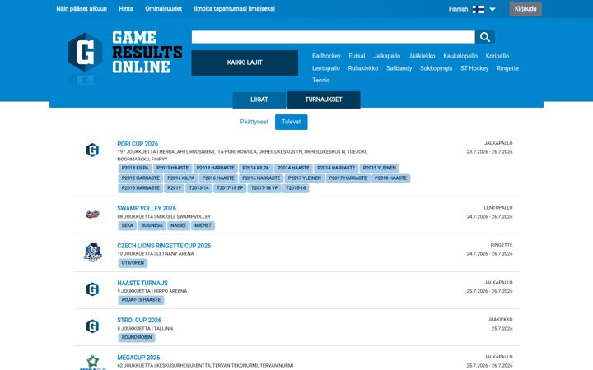Show Päättyneet finished tournaments
The height and width of the screenshot is (370, 593).
(x=254, y=122)
